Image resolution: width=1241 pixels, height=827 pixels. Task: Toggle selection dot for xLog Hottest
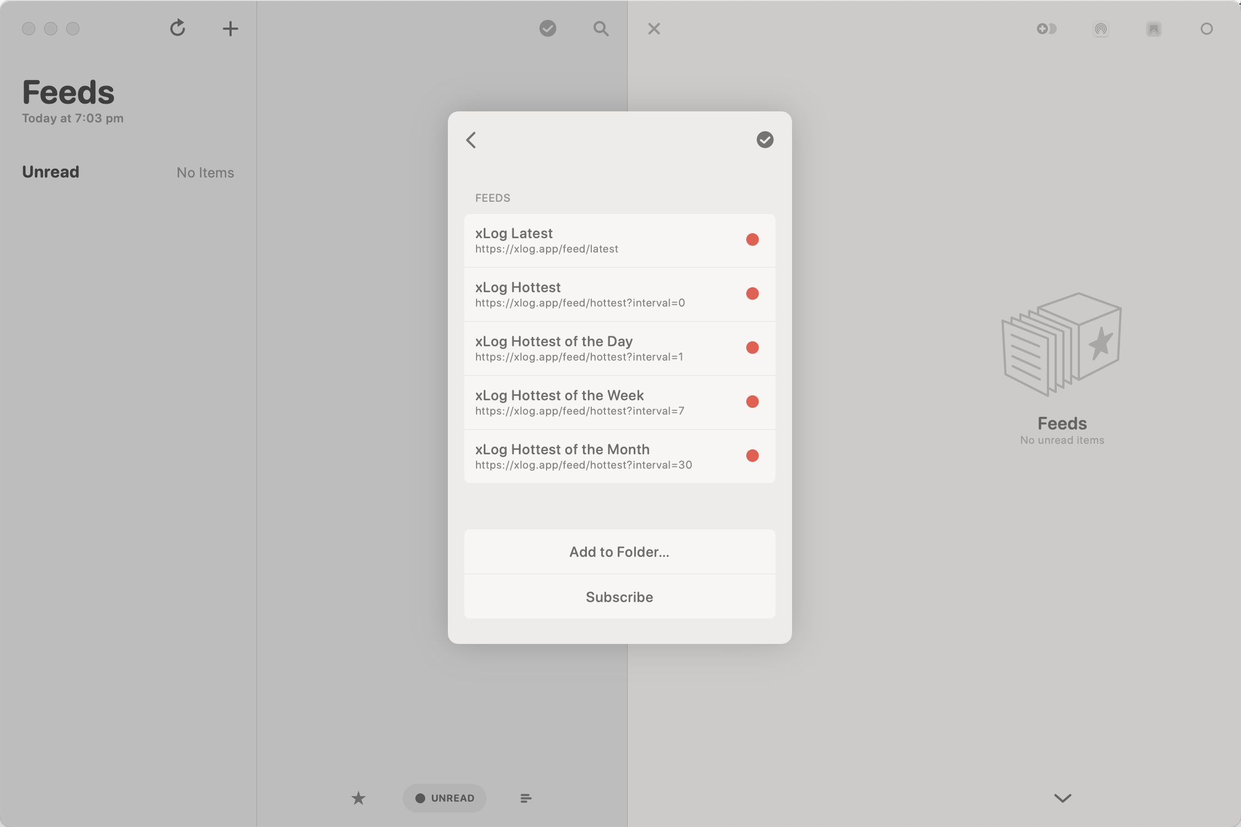pyautogui.click(x=752, y=293)
